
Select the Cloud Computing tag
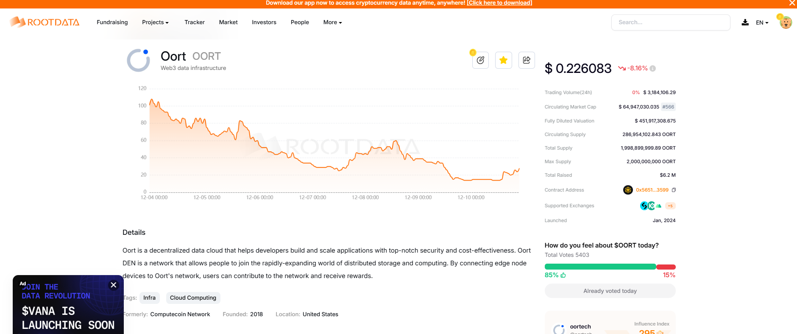pyautogui.click(x=193, y=298)
